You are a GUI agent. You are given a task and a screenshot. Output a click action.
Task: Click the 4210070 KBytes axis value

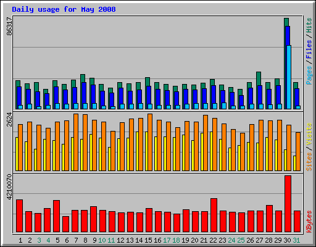point(9,187)
